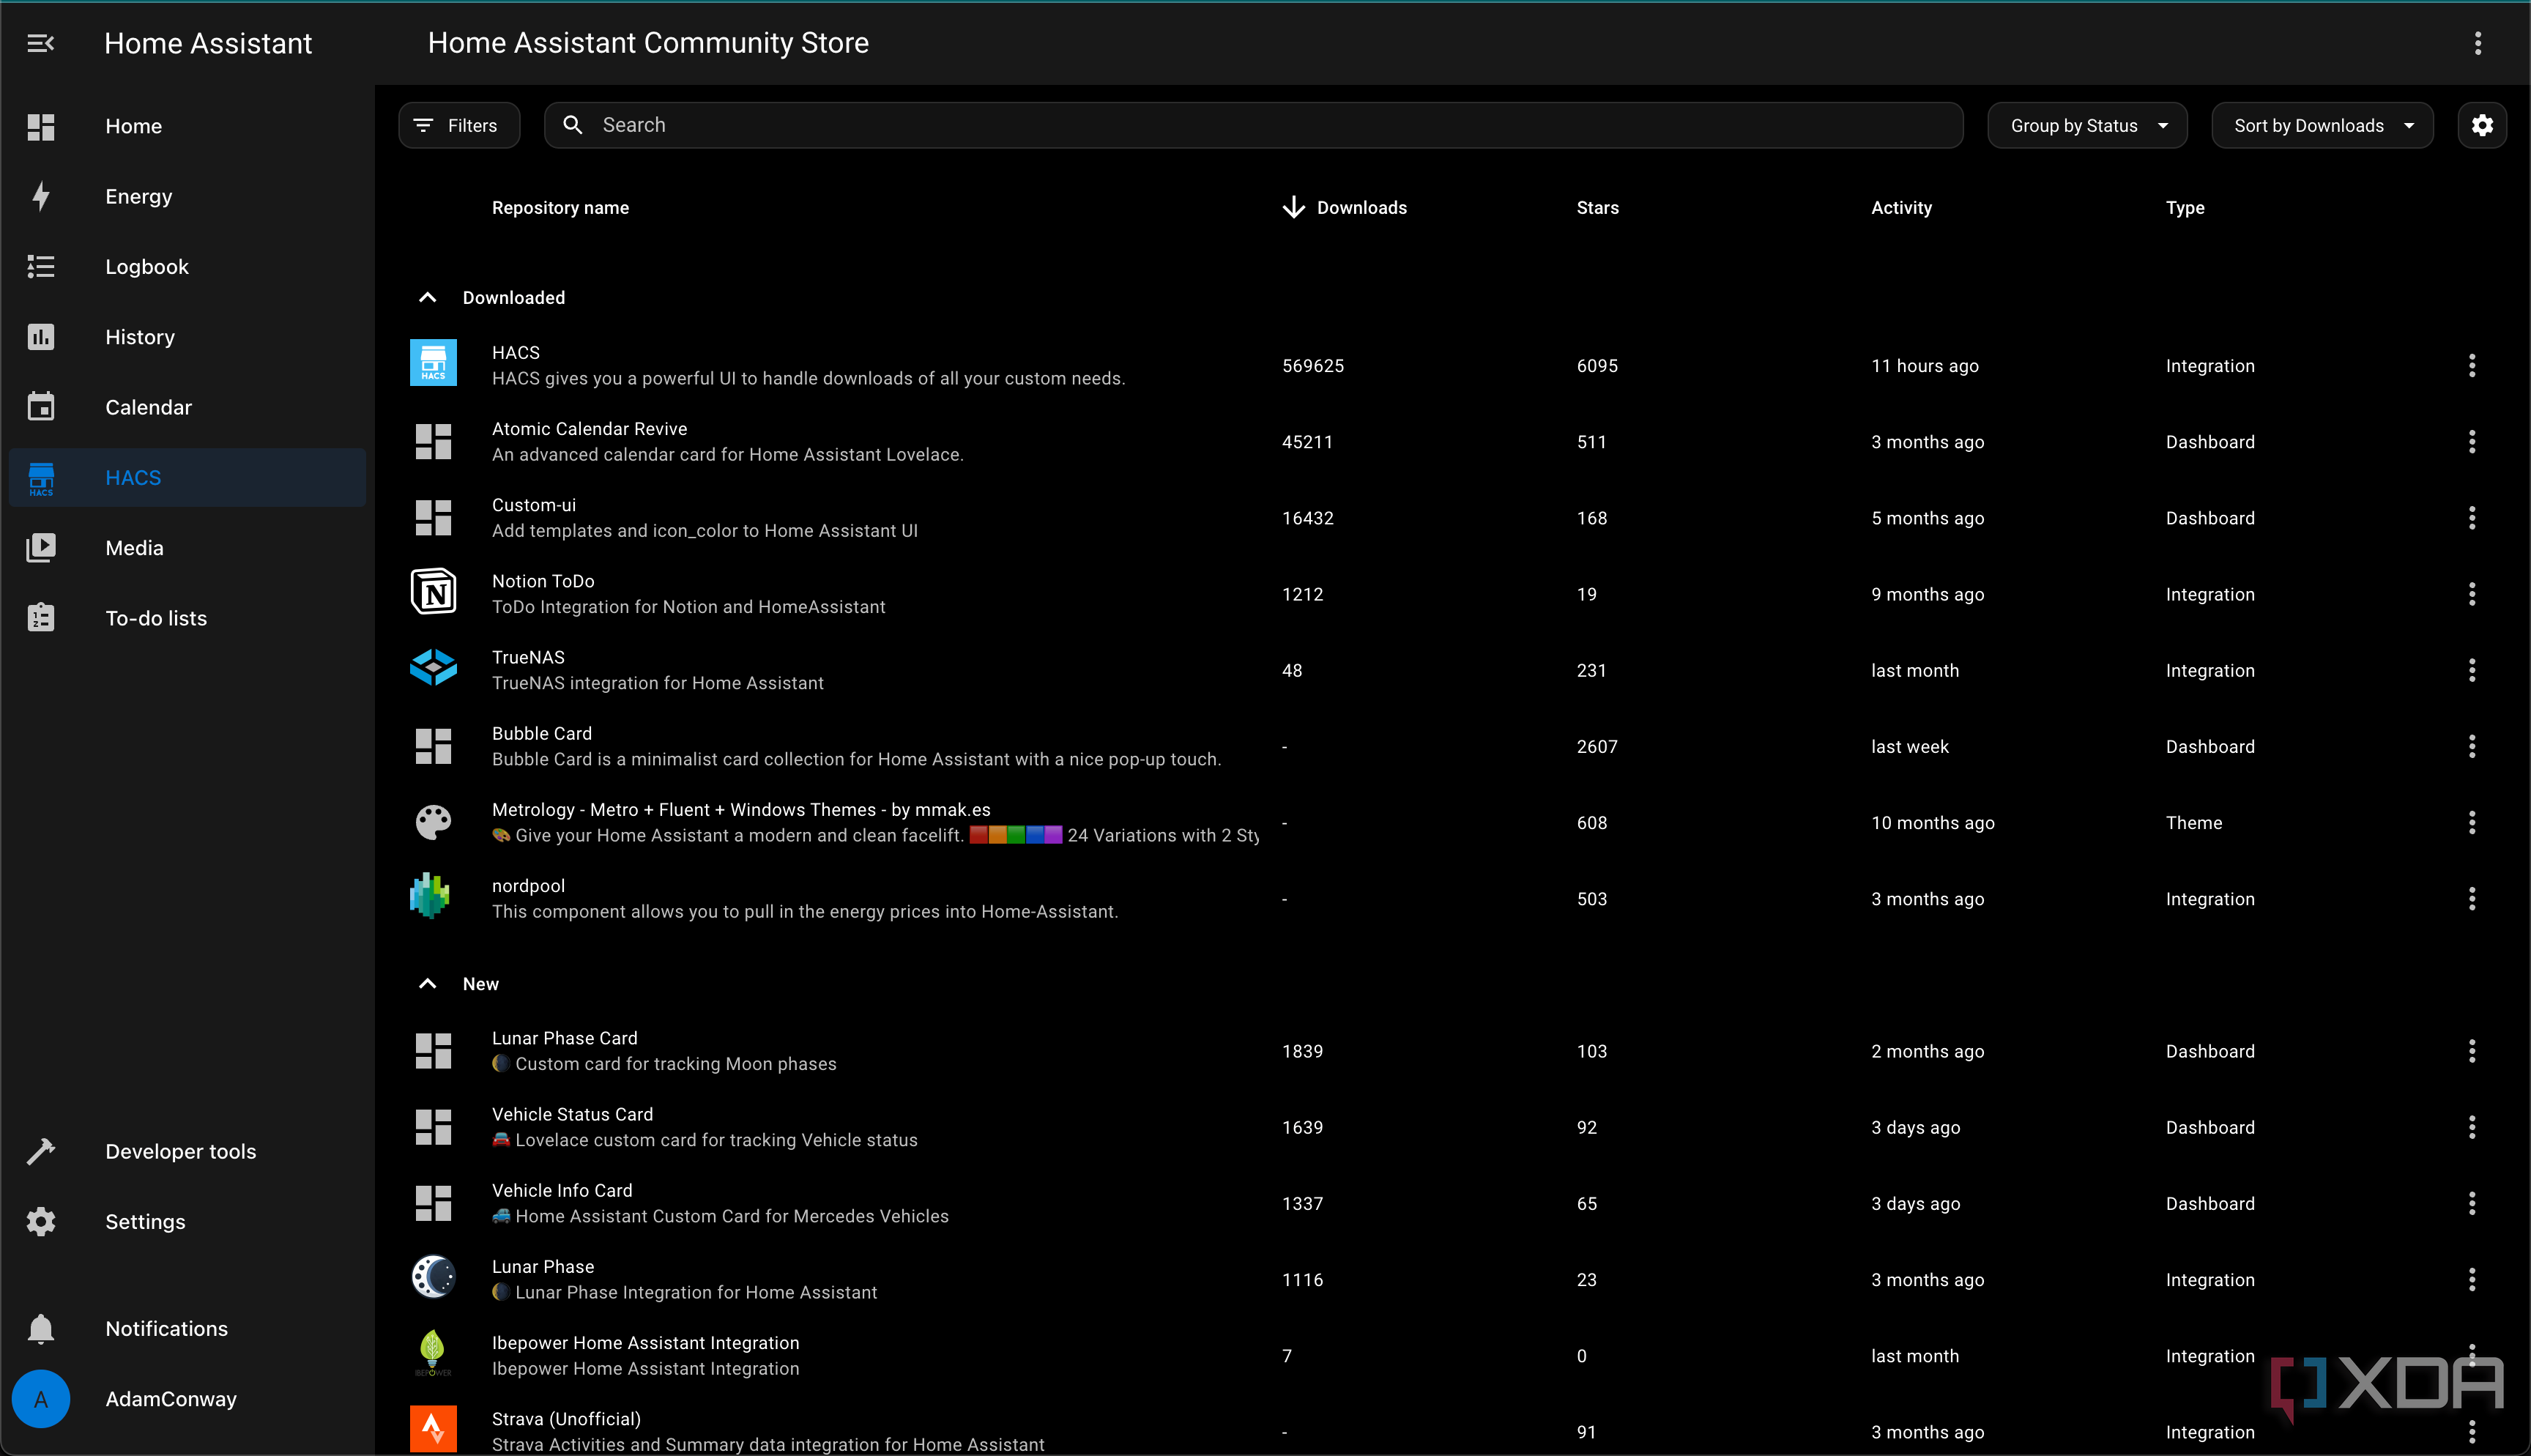This screenshot has height=1456, width=2531.
Task: Click the TrueNAS logo icon
Action: pyautogui.click(x=433, y=668)
